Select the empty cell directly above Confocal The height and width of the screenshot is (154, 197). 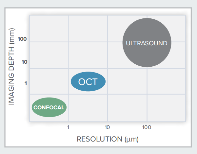click(x=49, y=81)
